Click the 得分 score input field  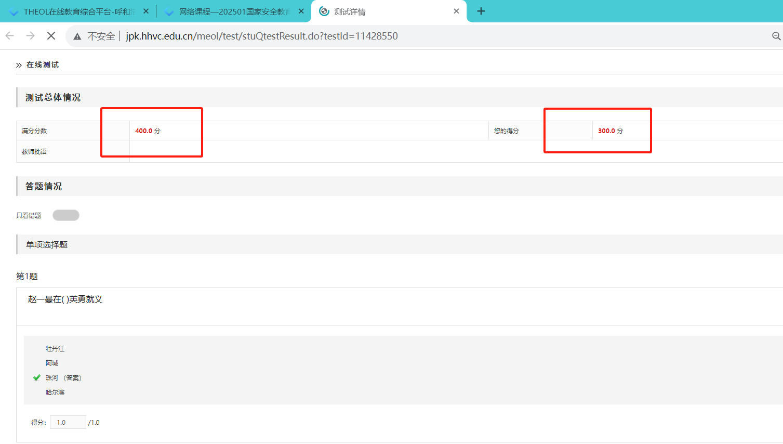[x=68, y=423]
